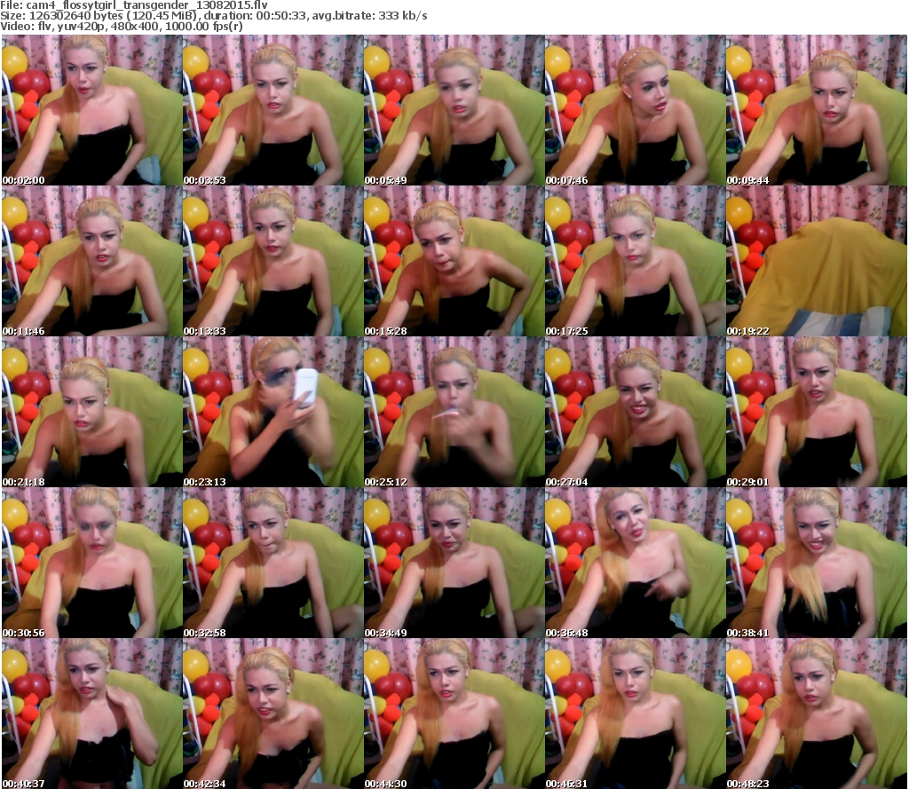This screenshot has width=909, height=789.
Task: Select the empty-couch frame at 00:19:22
Action: pos(817,261)
